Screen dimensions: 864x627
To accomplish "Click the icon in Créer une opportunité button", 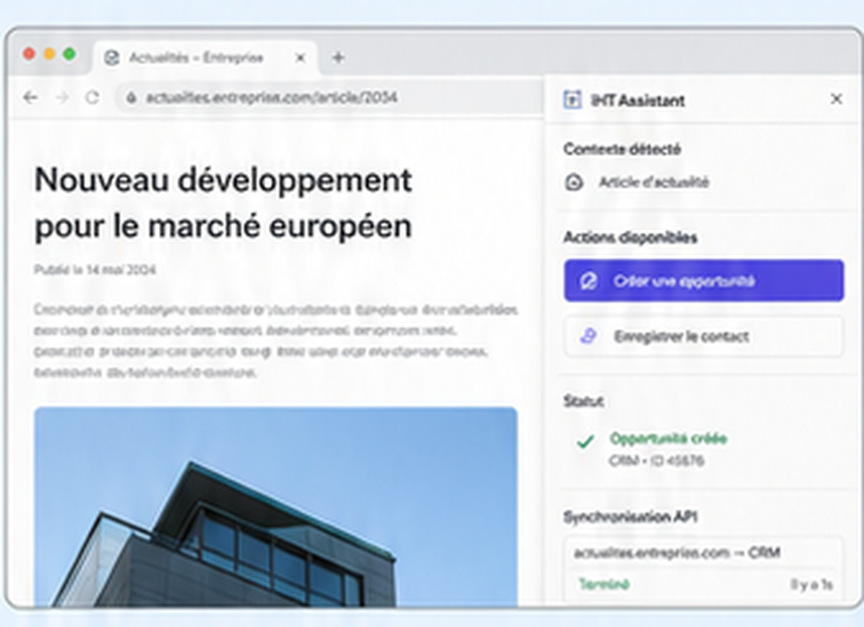I will click(588, 280).
